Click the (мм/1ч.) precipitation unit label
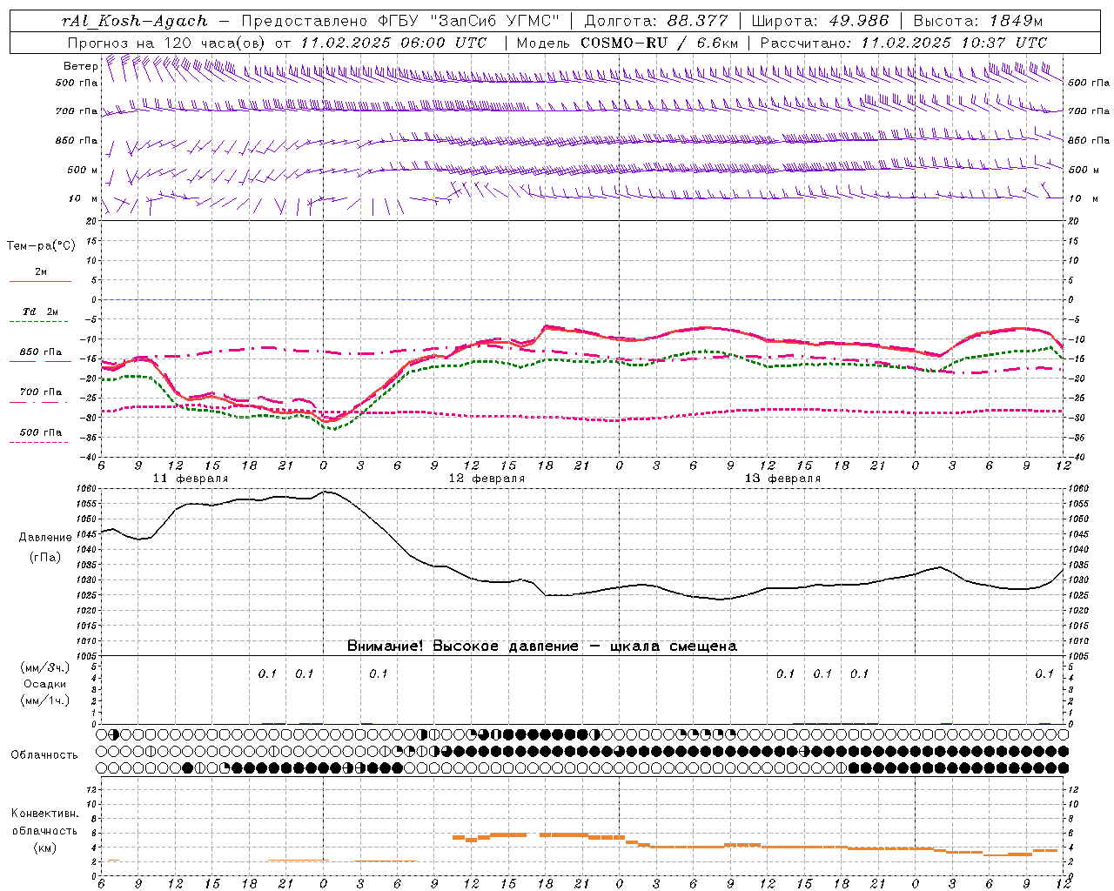Viewport: 1114px width, 891px height. pos(44,700)
